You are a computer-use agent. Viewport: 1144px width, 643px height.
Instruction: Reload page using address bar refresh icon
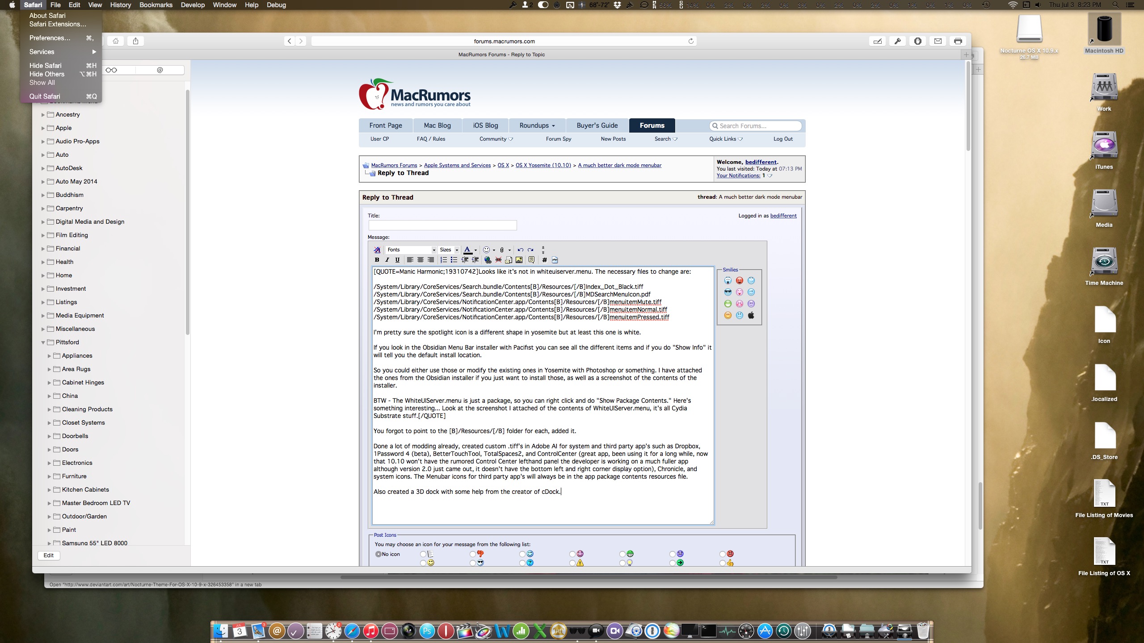(691, 41)
